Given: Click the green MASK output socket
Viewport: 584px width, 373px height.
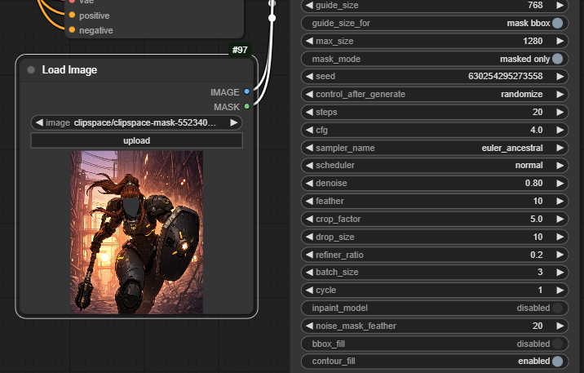Looking at the screenshot, I should coord(246,107).
